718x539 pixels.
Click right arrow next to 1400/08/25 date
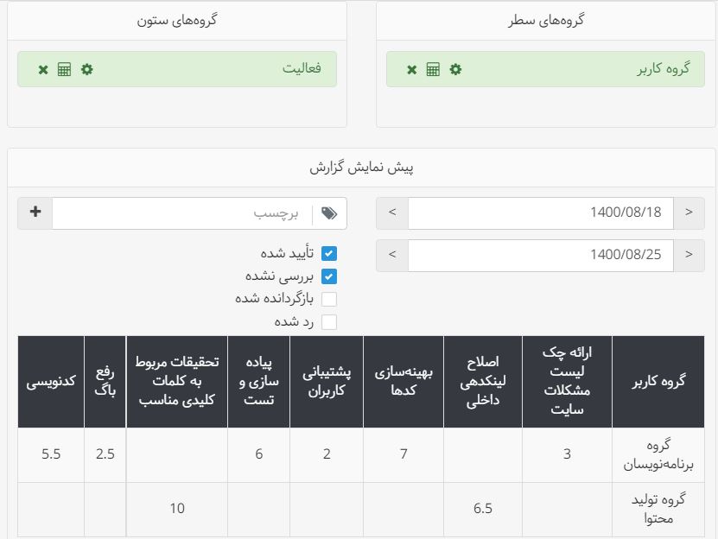tap(689, 255)
